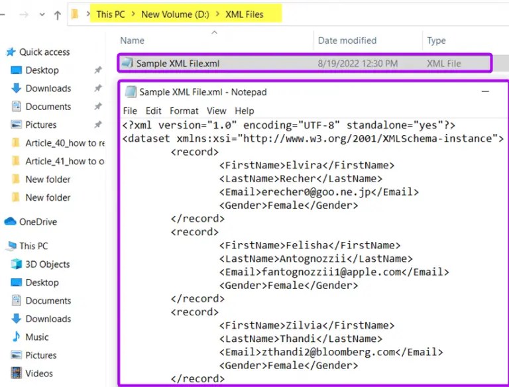Open Documents under This PC
509x387 pixels.
pyautogui.click(x=48, y=301)
